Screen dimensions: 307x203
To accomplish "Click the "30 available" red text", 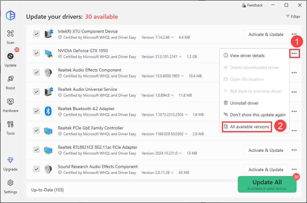I will click(x=101, y=17).
